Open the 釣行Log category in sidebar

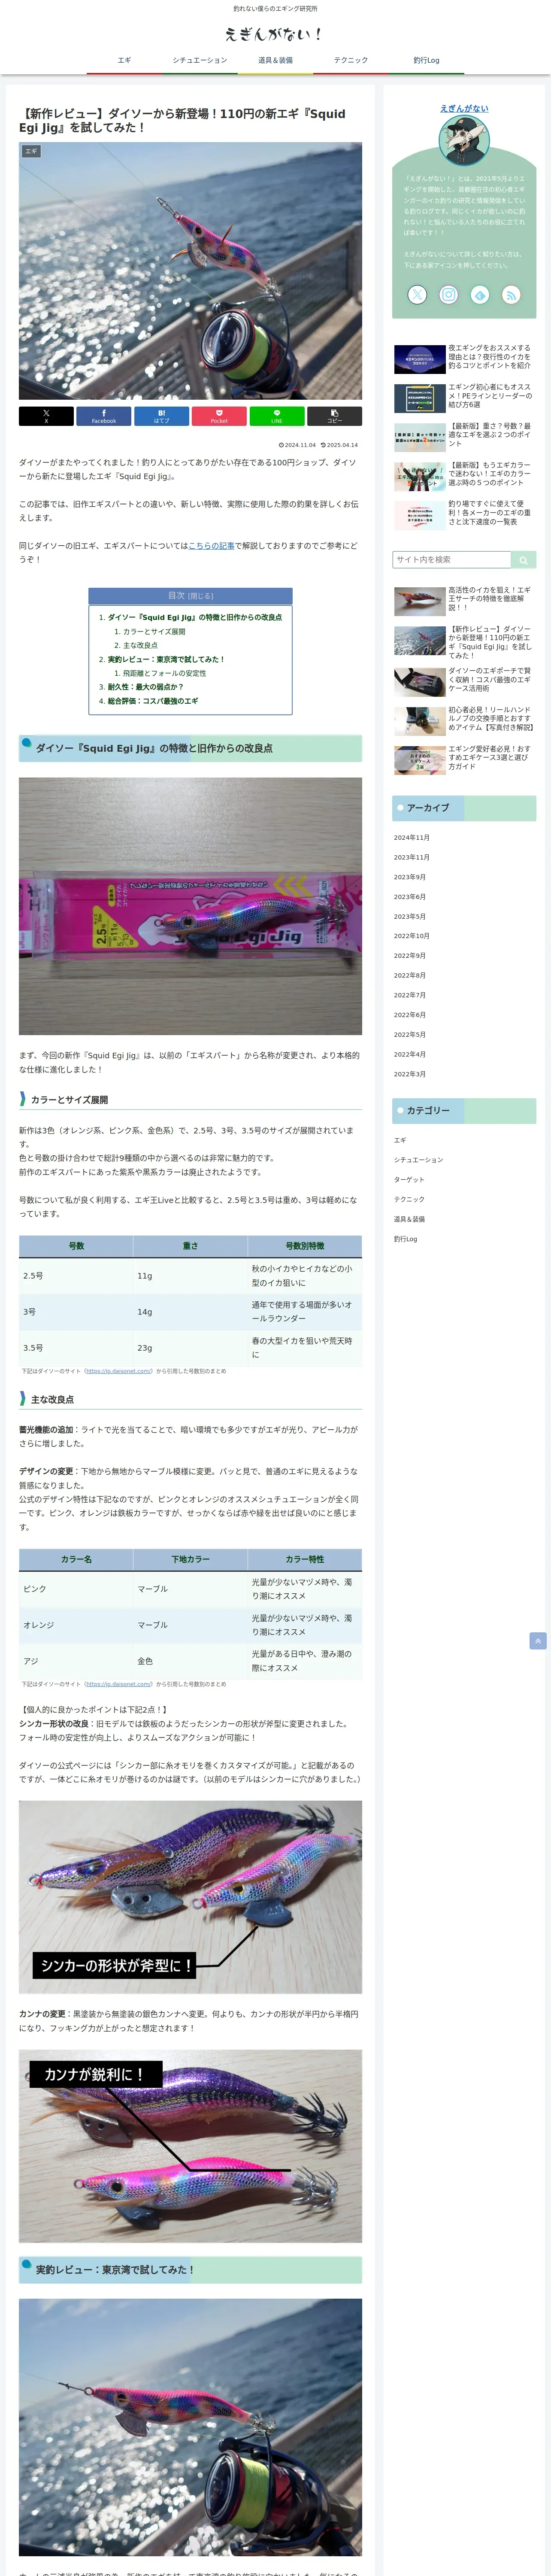pyautogui.click(x=405, y=1239)
